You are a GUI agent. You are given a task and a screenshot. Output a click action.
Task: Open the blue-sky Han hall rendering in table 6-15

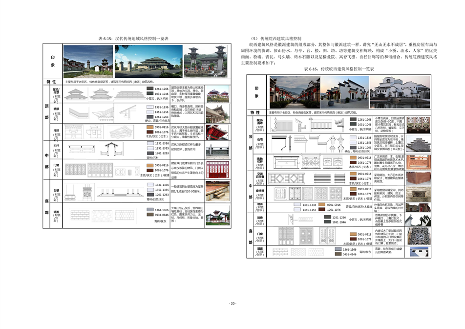[x=148, y=62]
